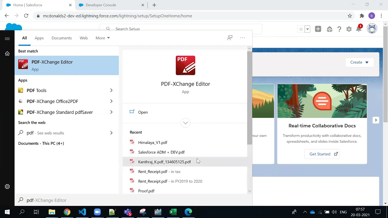Image resolution: width=388 pixels, height=218 pixels.
Task: Open Chrome extensions puzzle icon
Action: tap(362, 16)
